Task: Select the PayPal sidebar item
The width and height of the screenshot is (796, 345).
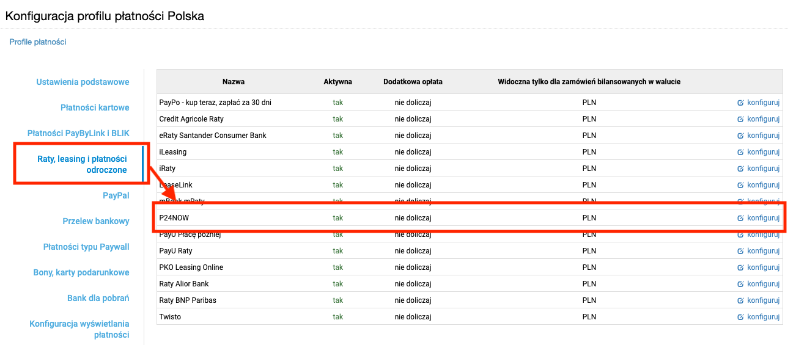Action: (116, 195)
